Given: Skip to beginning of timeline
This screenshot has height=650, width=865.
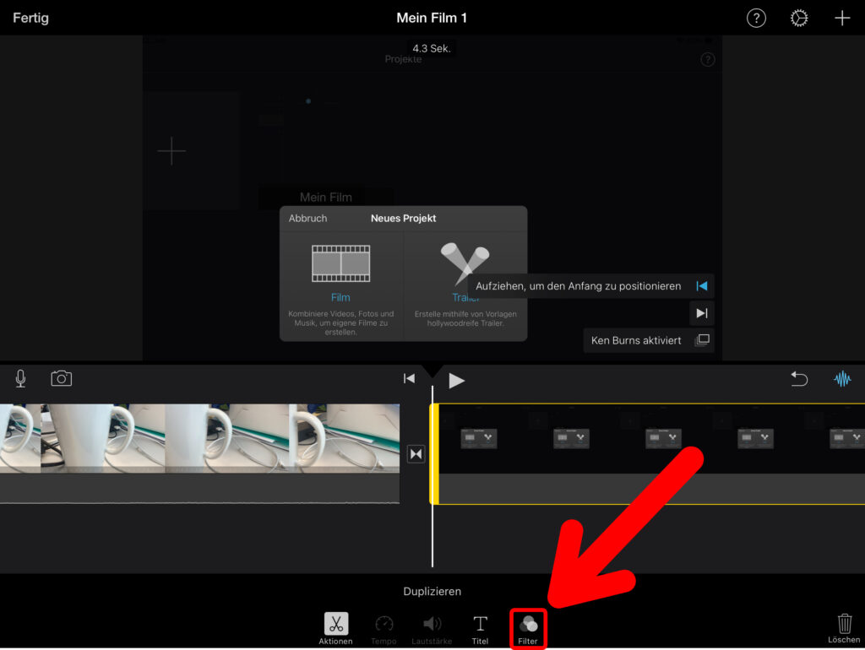Looking at the screenshot, I should click(x=409, y=379).
